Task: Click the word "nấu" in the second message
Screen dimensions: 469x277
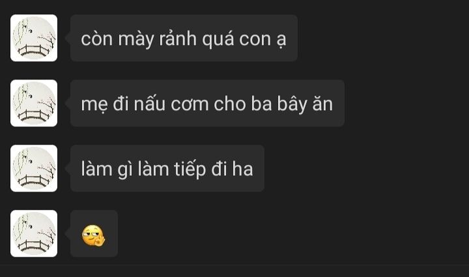Action: pyautogui.click(x=150, y=104)
